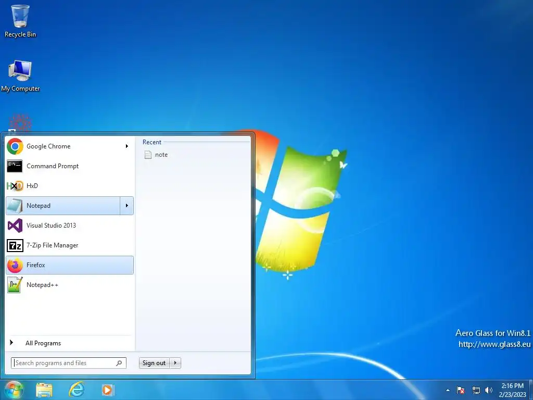Open the recent file named note

161,155
